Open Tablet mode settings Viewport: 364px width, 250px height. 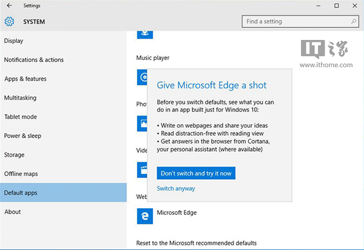63,117
